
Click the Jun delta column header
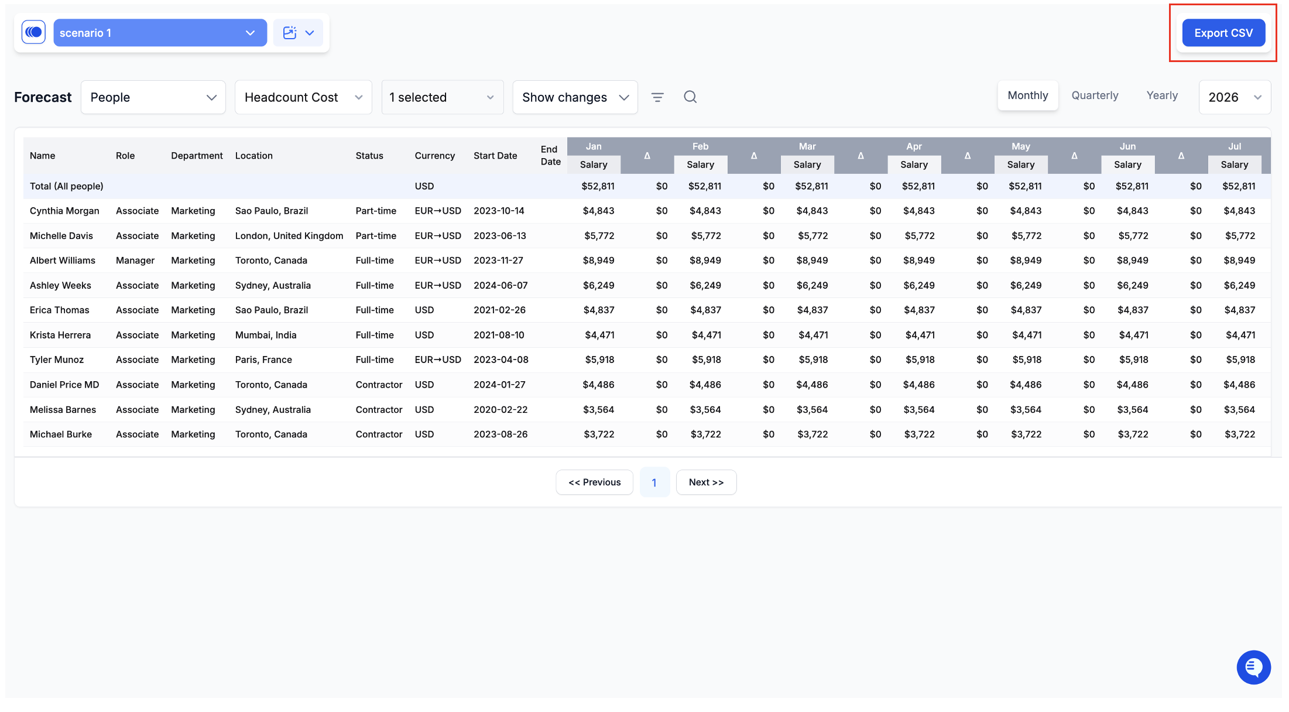[1181, 156]
